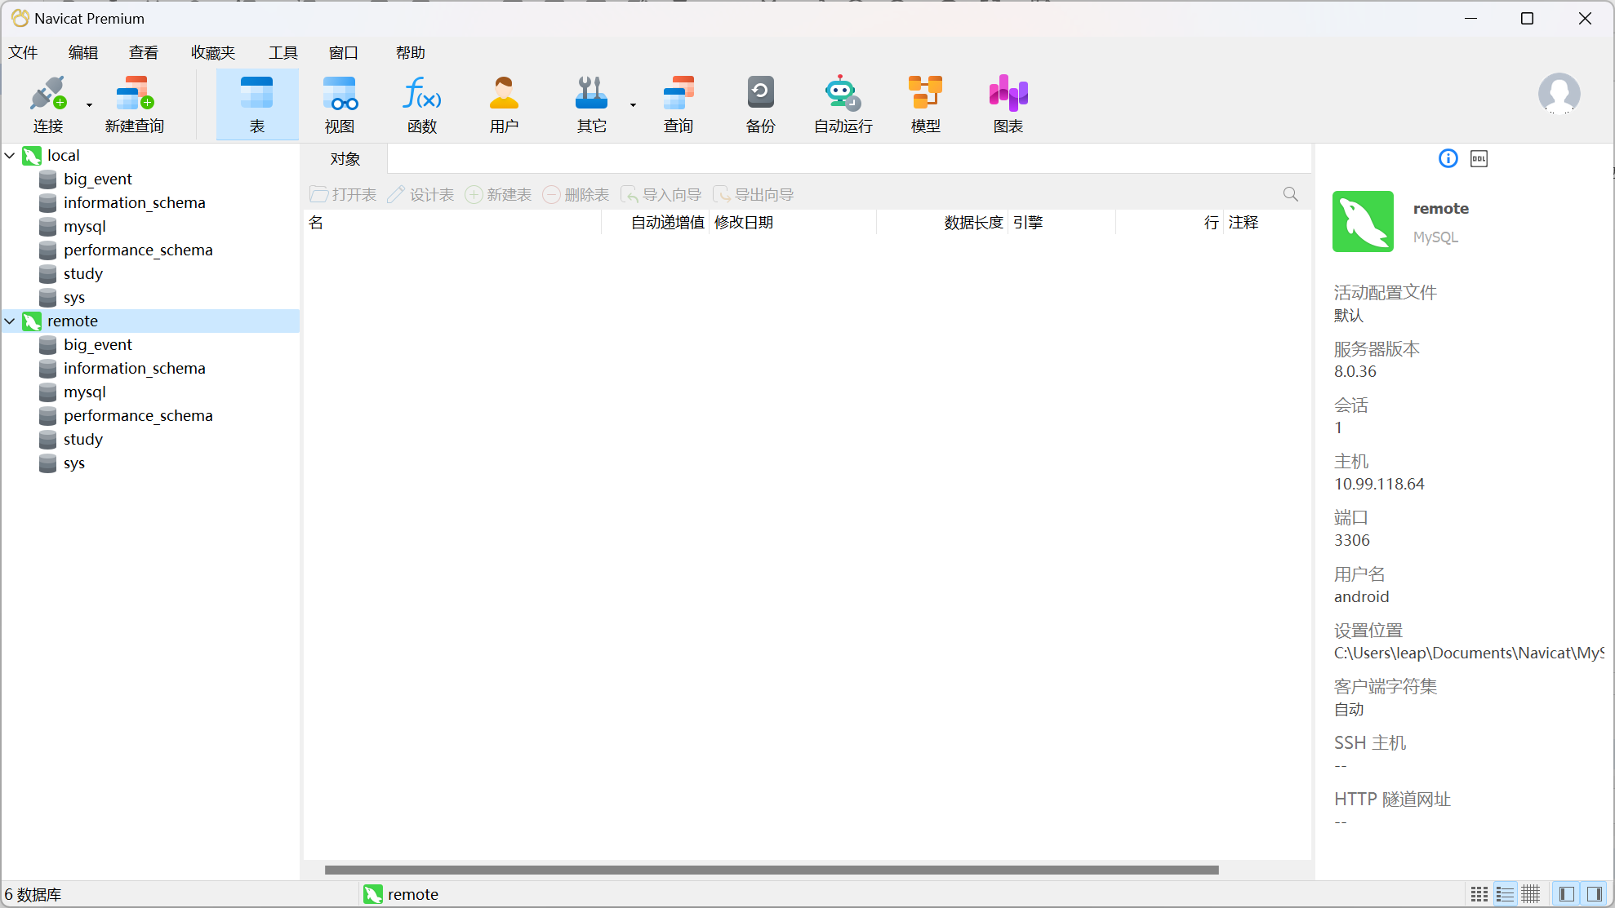Click the horizontal scrollbar under the table list

(x=771, y=870)
